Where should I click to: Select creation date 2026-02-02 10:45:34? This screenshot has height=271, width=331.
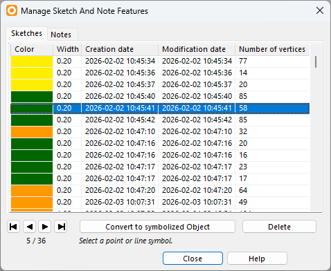coord(120,61)
